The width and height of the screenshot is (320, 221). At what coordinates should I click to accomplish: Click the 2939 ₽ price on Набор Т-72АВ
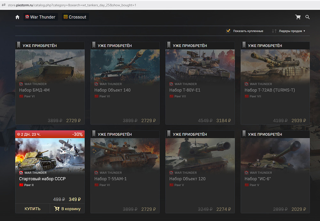click(x=299, y=121)
